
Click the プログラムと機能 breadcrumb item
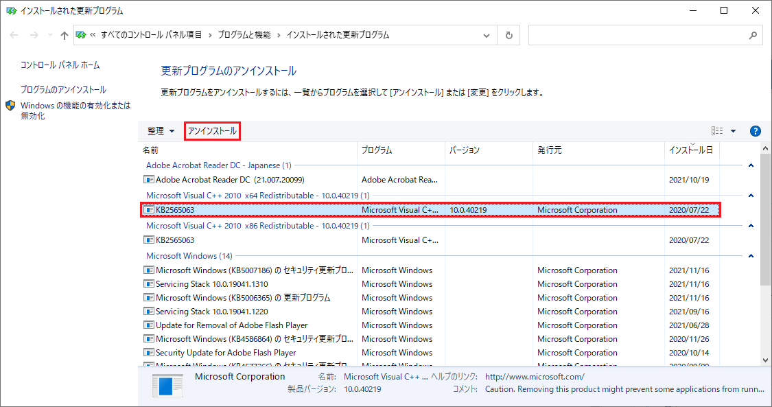click(244, 35)
